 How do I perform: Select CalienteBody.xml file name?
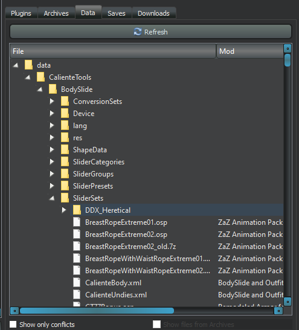tap(114, 283)
